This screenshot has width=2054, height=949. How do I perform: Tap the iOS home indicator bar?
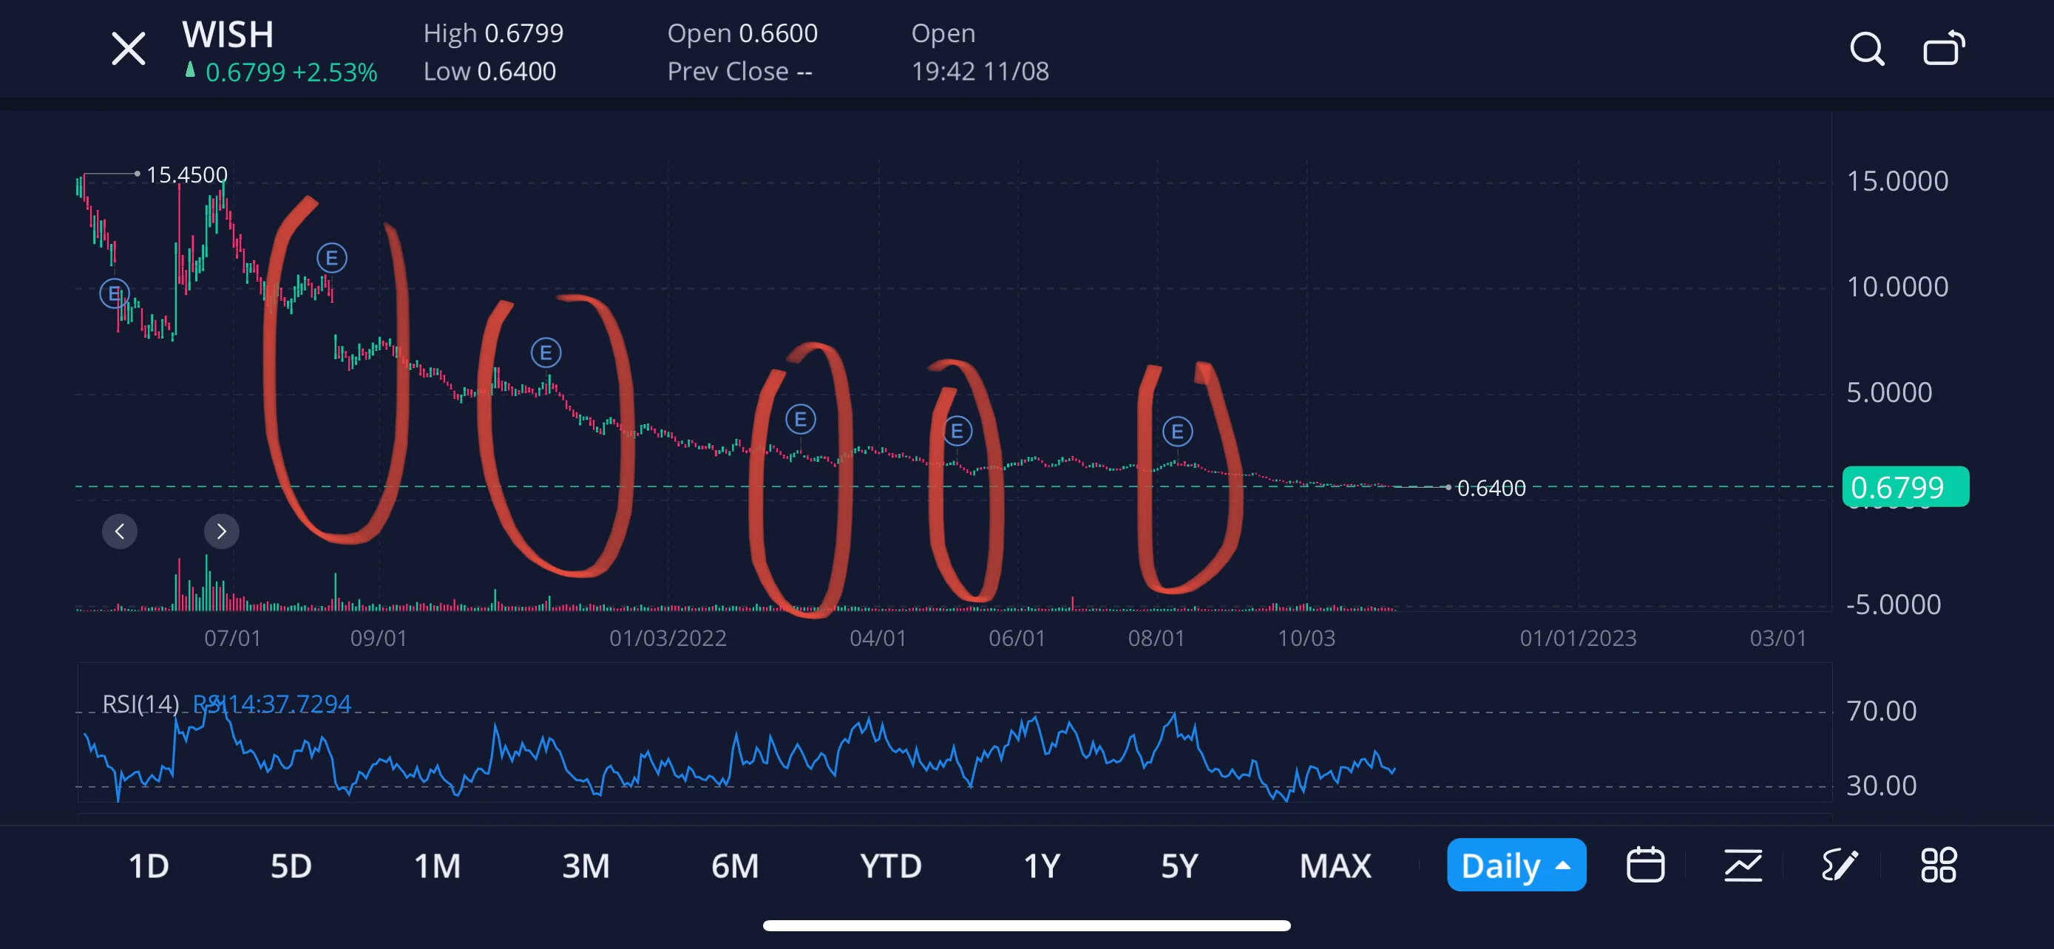1027,925
